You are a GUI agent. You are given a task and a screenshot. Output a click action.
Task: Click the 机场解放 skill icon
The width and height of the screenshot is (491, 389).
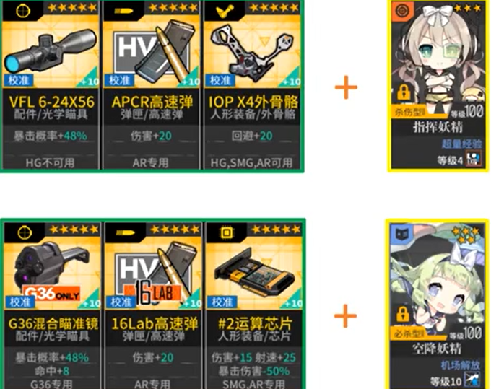(472, 380)
